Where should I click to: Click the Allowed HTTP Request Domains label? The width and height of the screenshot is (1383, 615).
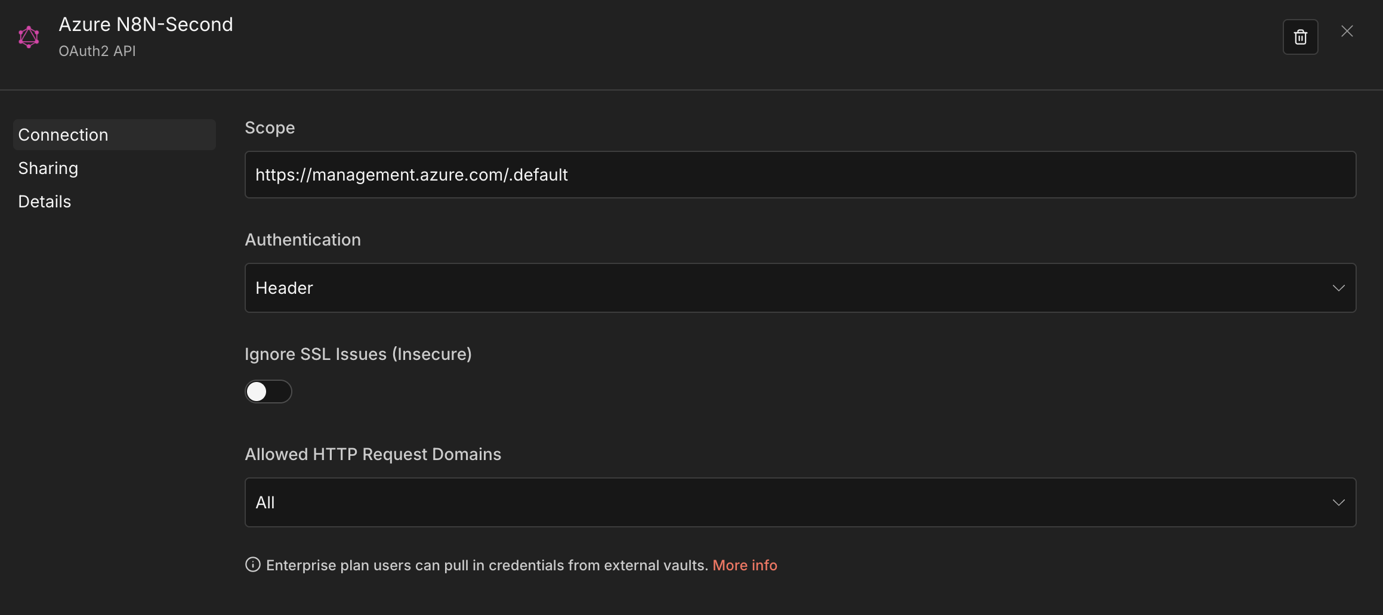click(373, 454)
